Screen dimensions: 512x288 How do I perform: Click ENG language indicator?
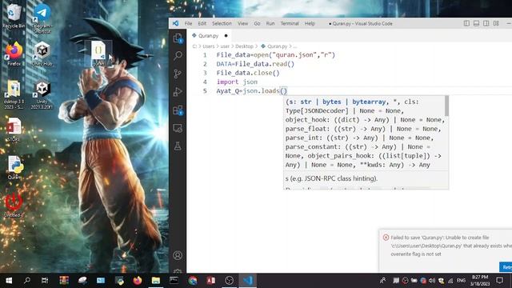pos(461,281)
